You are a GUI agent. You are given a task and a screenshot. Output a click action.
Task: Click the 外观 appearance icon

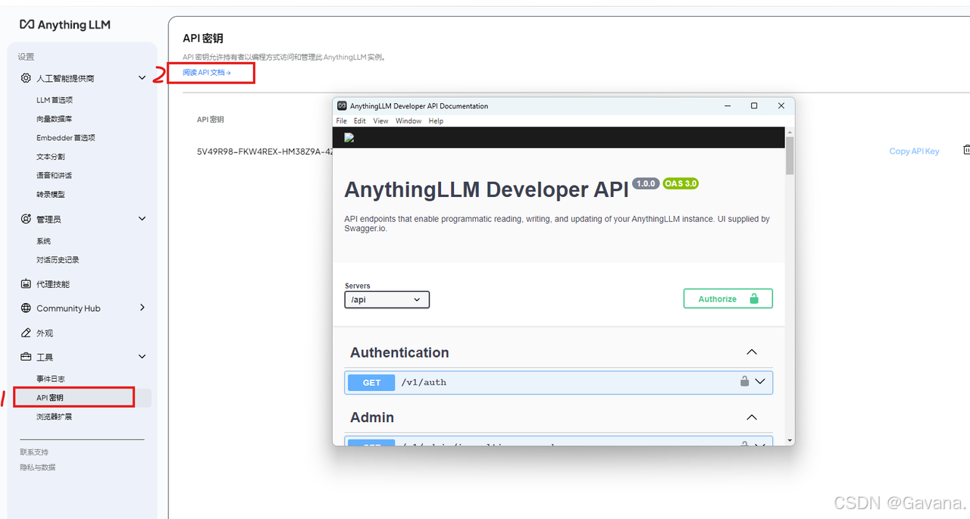pos(26,333)
